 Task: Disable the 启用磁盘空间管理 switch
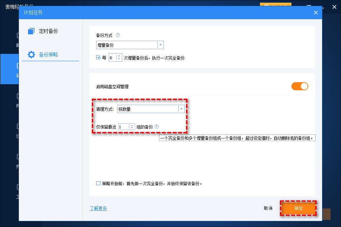299,86
